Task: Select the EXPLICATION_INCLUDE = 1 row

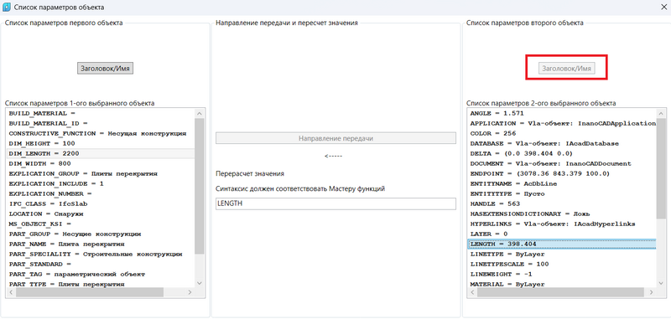Action: click(x=100, y=183)
